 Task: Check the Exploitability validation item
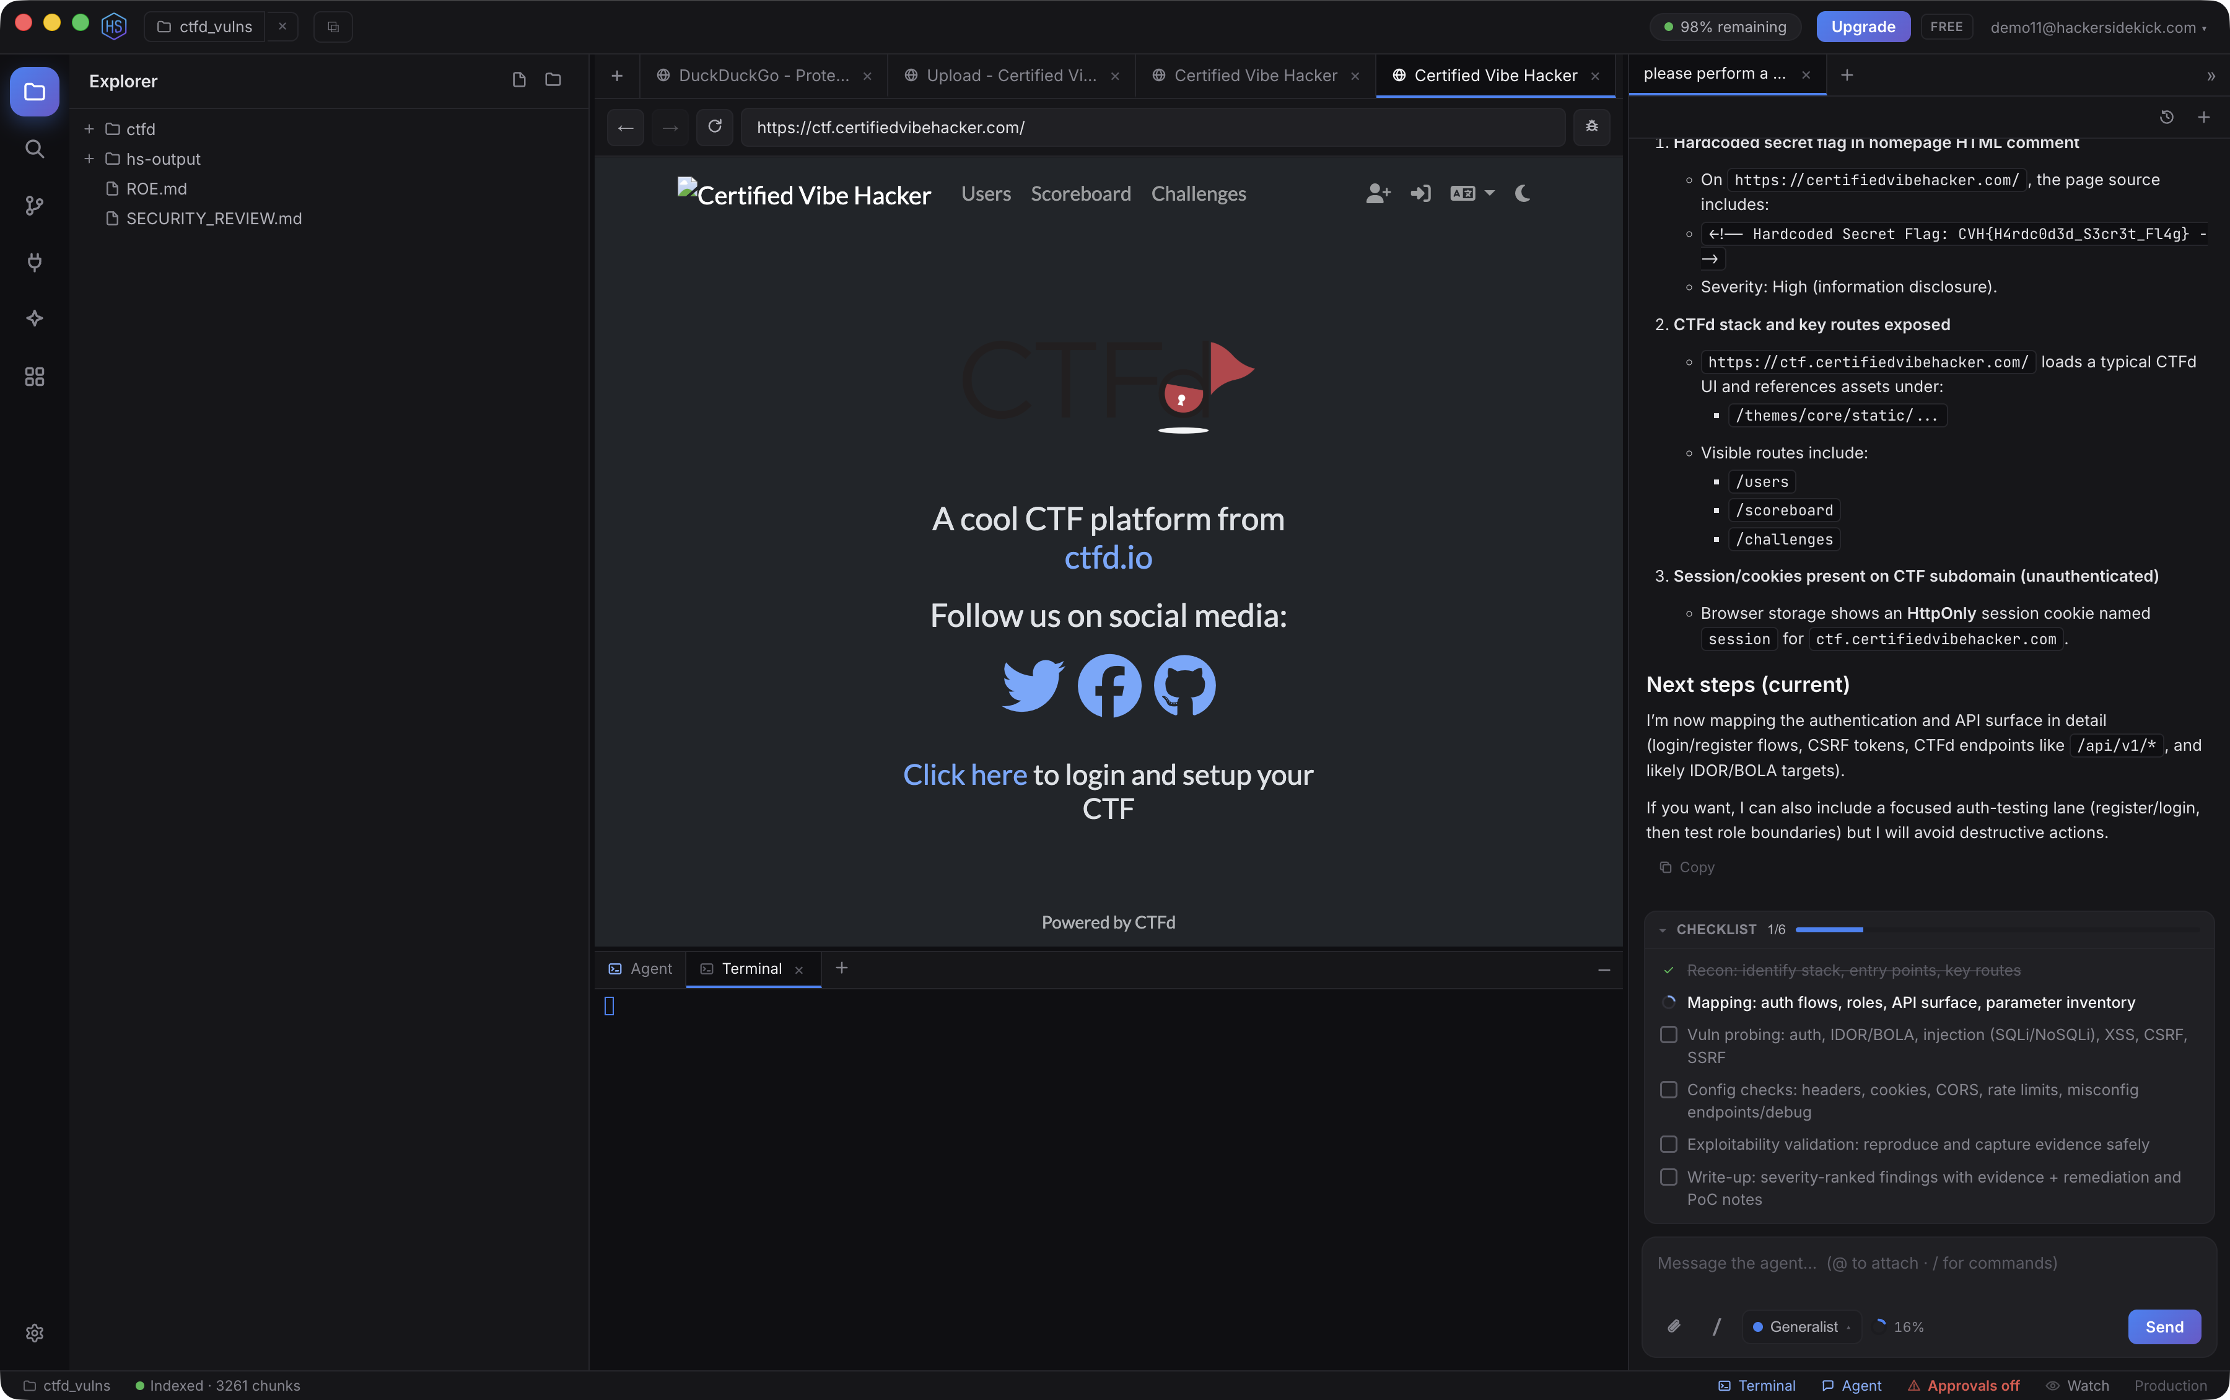tap(1668, 1144)
